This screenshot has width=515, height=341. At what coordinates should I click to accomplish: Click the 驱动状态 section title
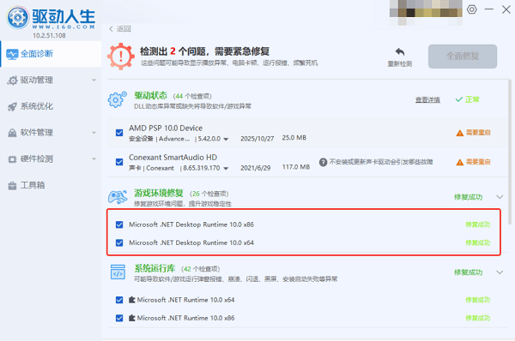click(151, 95)
